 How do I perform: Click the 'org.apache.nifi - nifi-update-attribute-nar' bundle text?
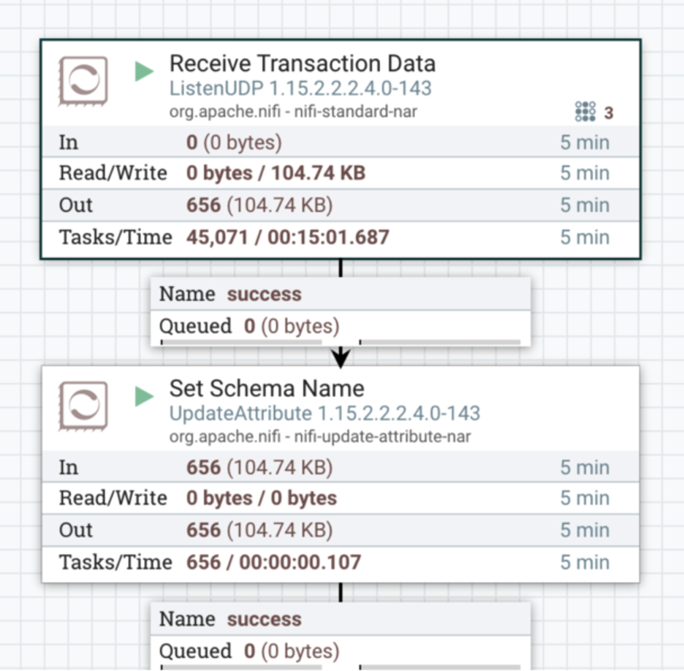point(320,436)
